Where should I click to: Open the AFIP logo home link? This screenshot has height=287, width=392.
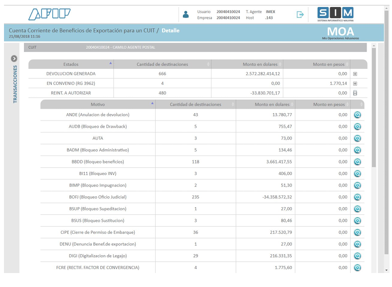point(49,14)
